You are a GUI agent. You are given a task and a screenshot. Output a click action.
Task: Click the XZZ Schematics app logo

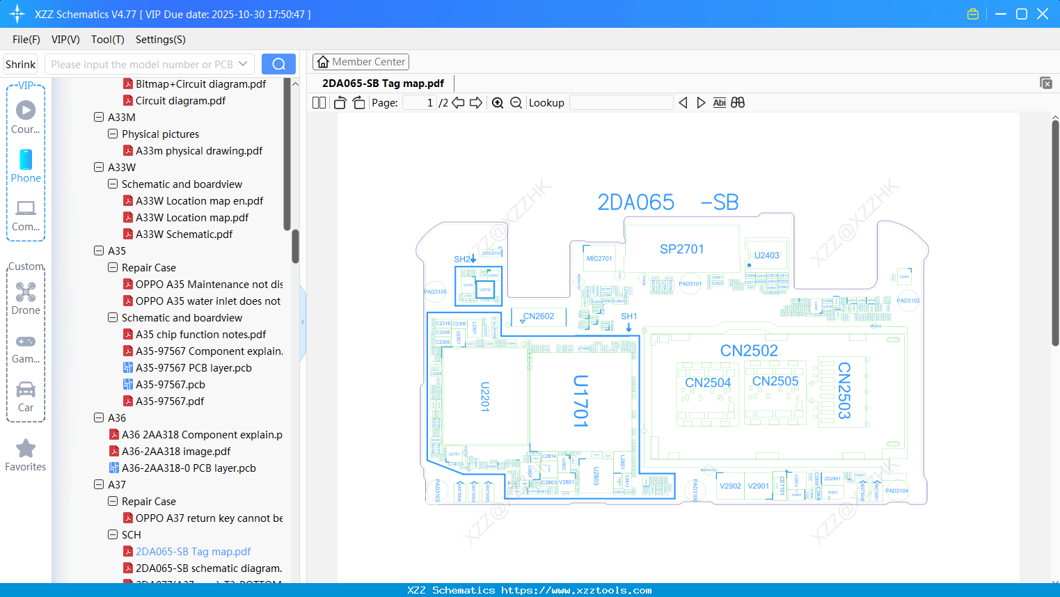tap(17, 14)
